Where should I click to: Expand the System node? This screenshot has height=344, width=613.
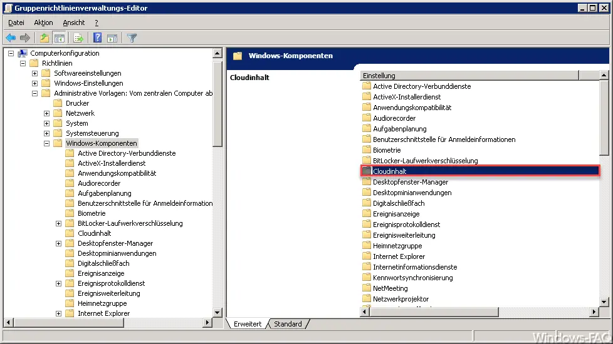point(46,123)
